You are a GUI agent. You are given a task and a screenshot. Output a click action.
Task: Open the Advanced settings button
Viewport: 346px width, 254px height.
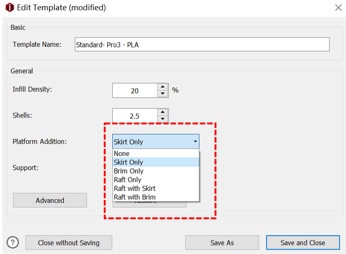tap(50, 200)
